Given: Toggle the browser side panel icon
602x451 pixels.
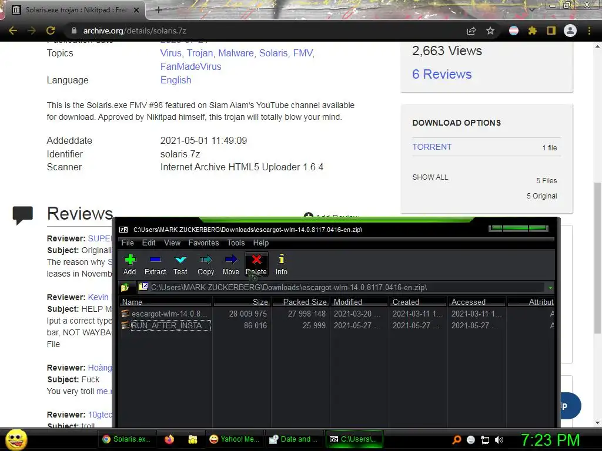Looking at the screenshot, I should pyautogui.click(x=551, y=31).
